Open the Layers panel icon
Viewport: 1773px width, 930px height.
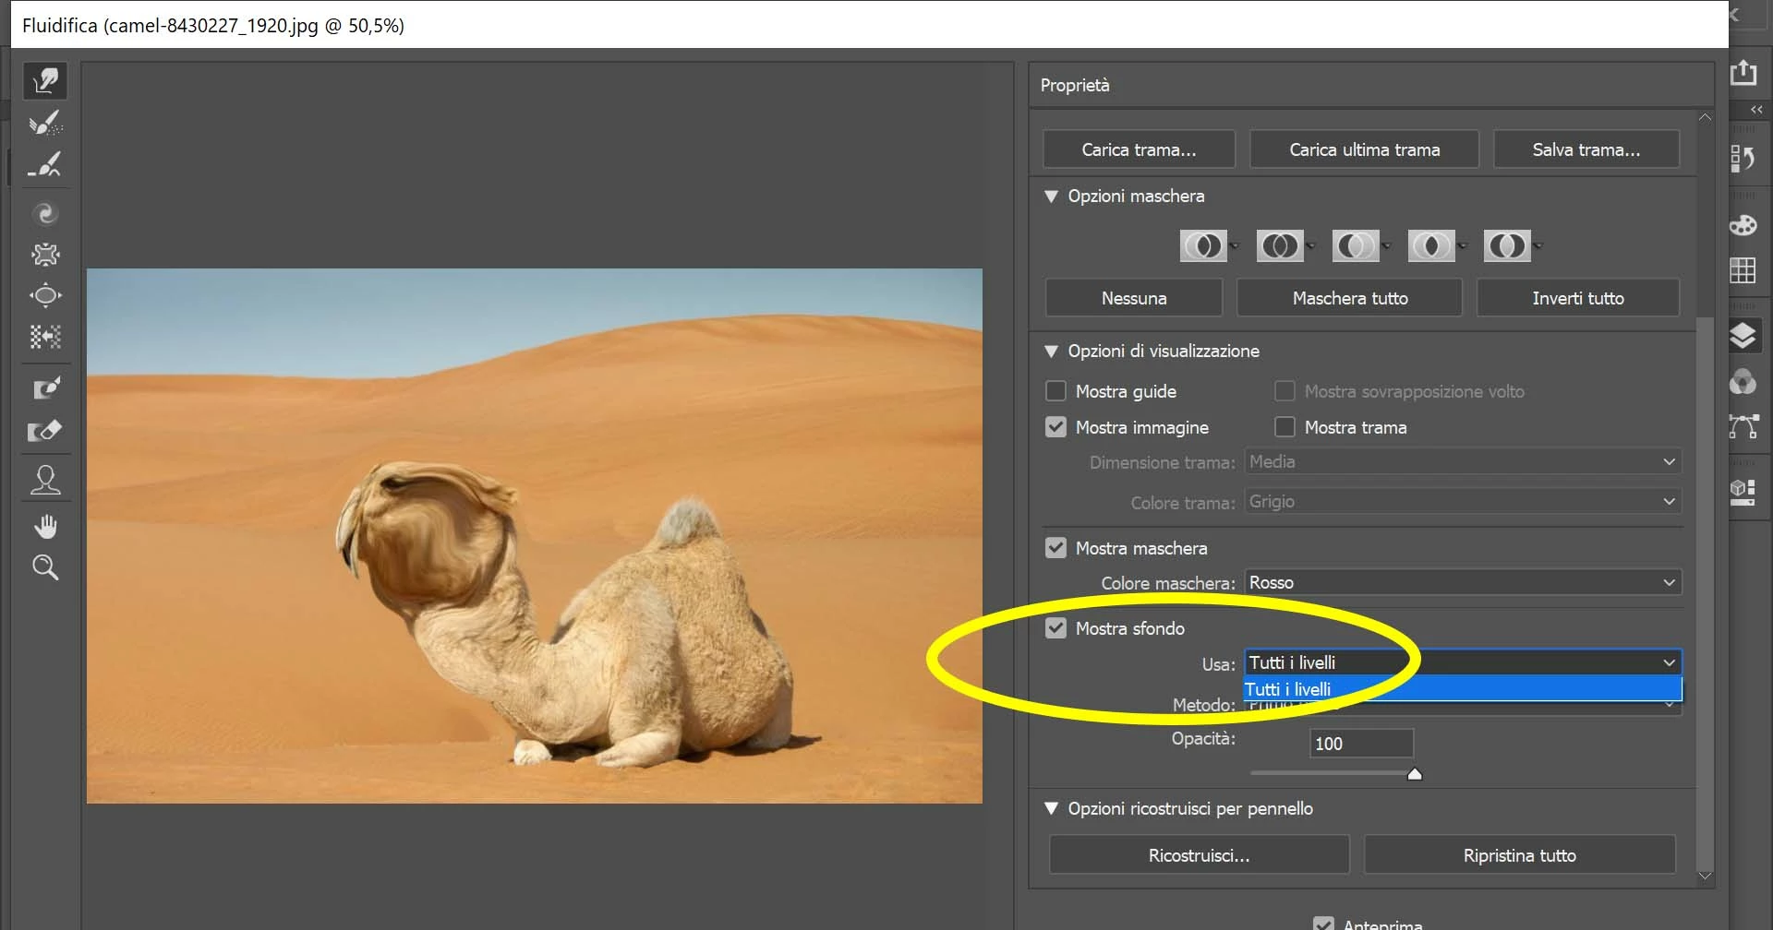pyautogui.click(x=1743, y=336)
